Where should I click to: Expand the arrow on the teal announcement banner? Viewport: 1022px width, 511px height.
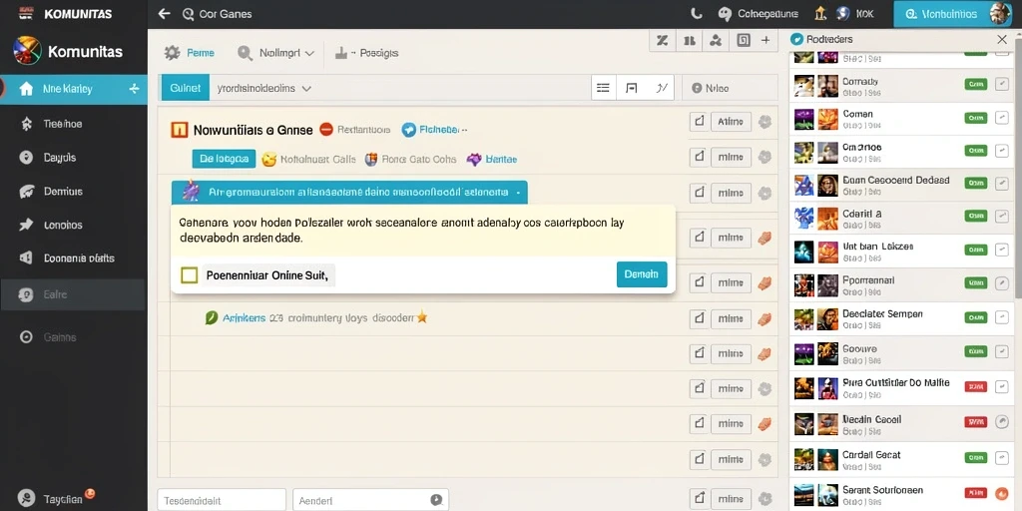(x=518, y=193)
